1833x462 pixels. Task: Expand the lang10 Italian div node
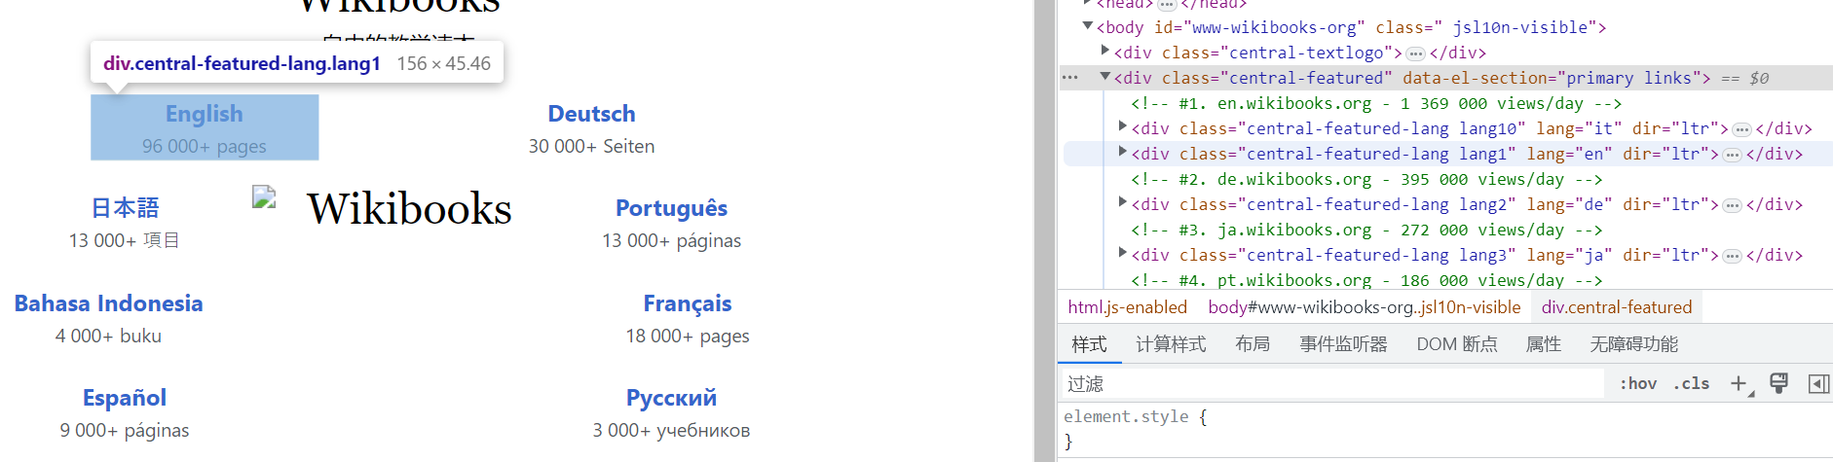pos(1123,126)
